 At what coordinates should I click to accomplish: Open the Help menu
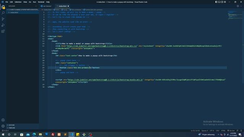[48, 2]
